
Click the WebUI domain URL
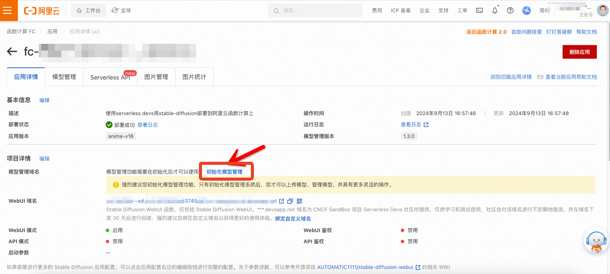point(191,201)
